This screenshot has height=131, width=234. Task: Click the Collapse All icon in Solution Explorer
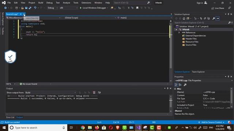[205, 19]
